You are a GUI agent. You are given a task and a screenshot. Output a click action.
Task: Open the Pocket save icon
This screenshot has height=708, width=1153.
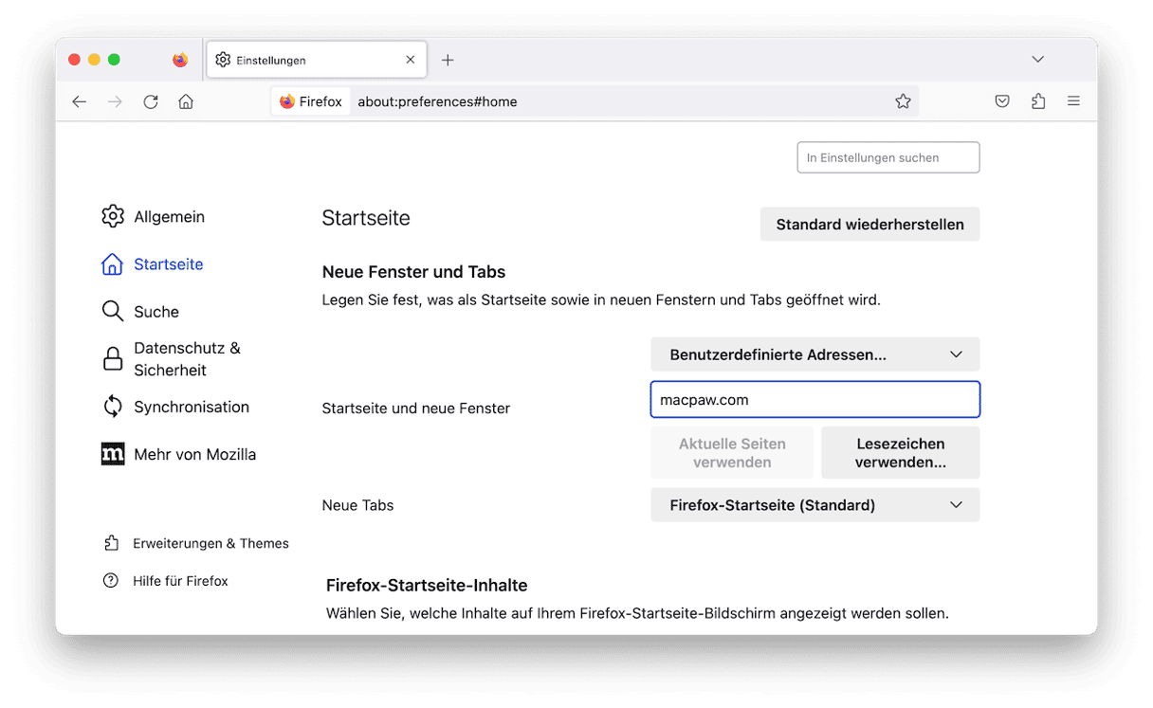1002,101
